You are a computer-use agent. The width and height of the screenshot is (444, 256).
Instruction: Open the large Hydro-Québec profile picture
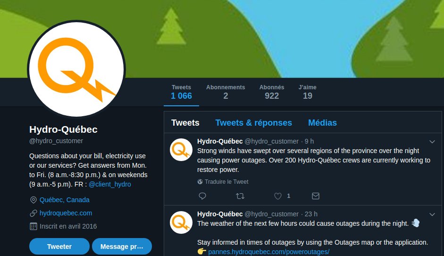pos(76,69)
